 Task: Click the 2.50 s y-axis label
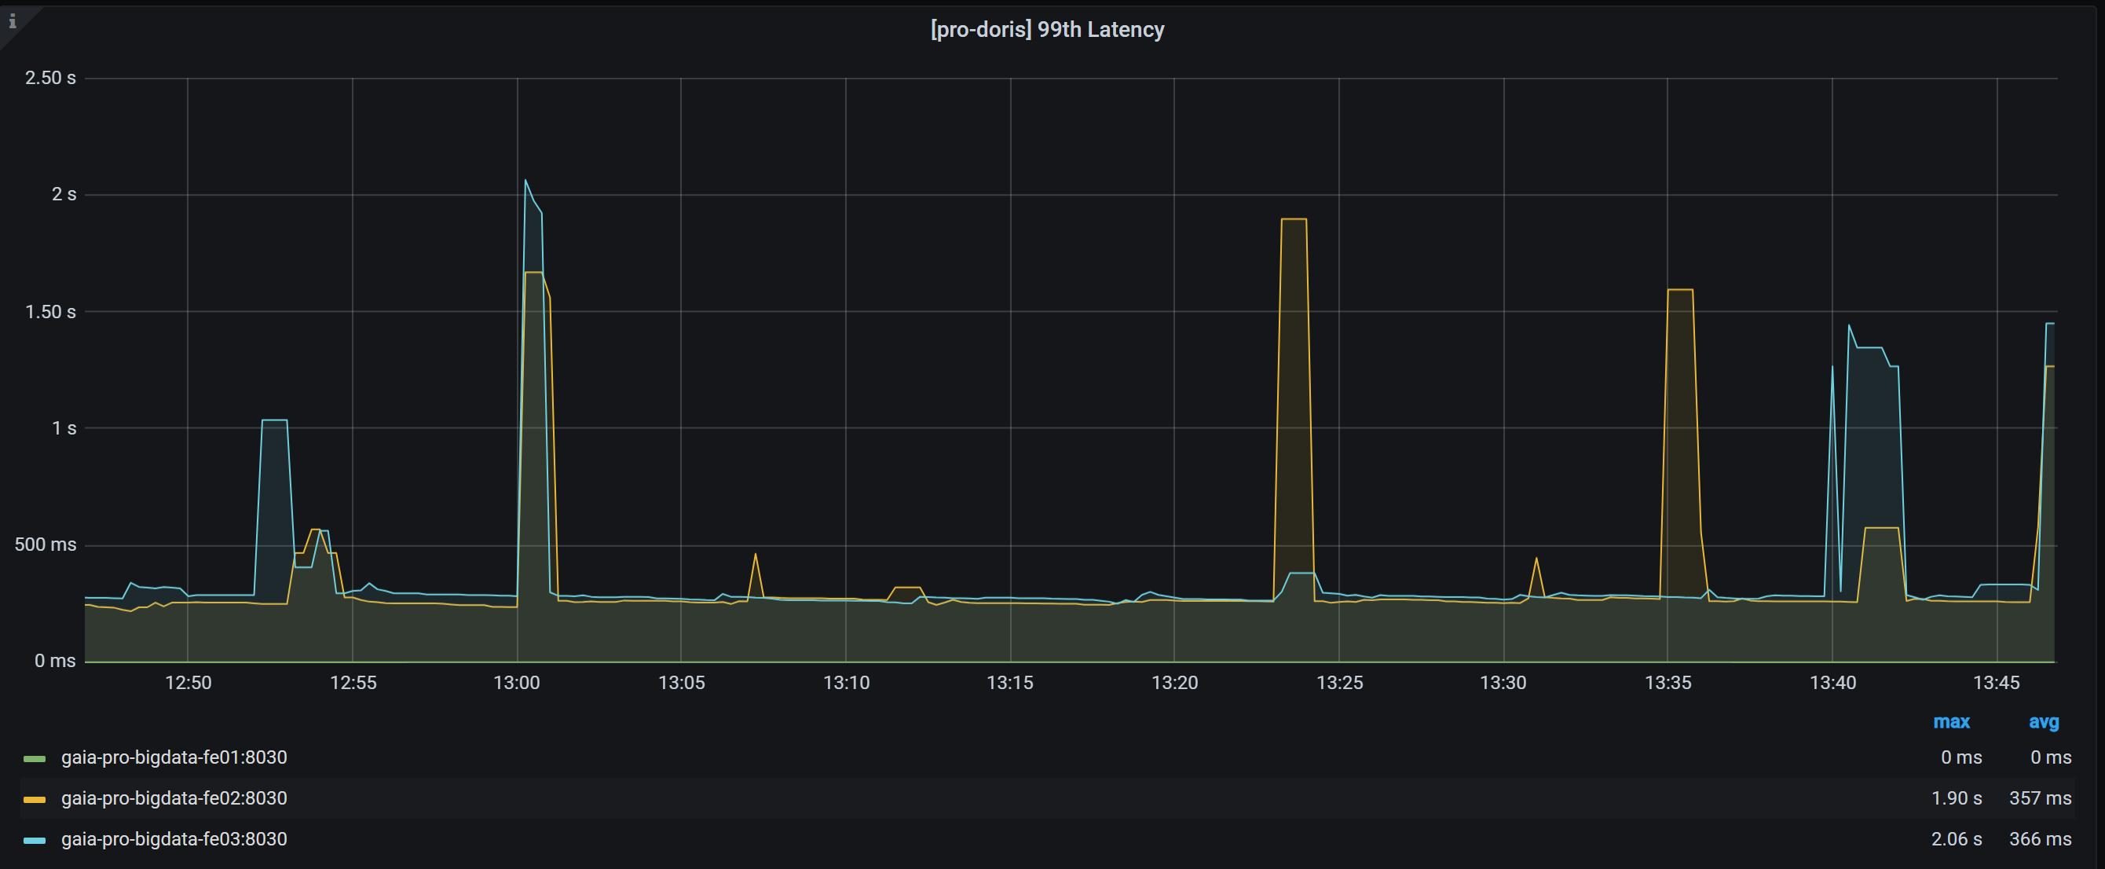click(49, 79)
